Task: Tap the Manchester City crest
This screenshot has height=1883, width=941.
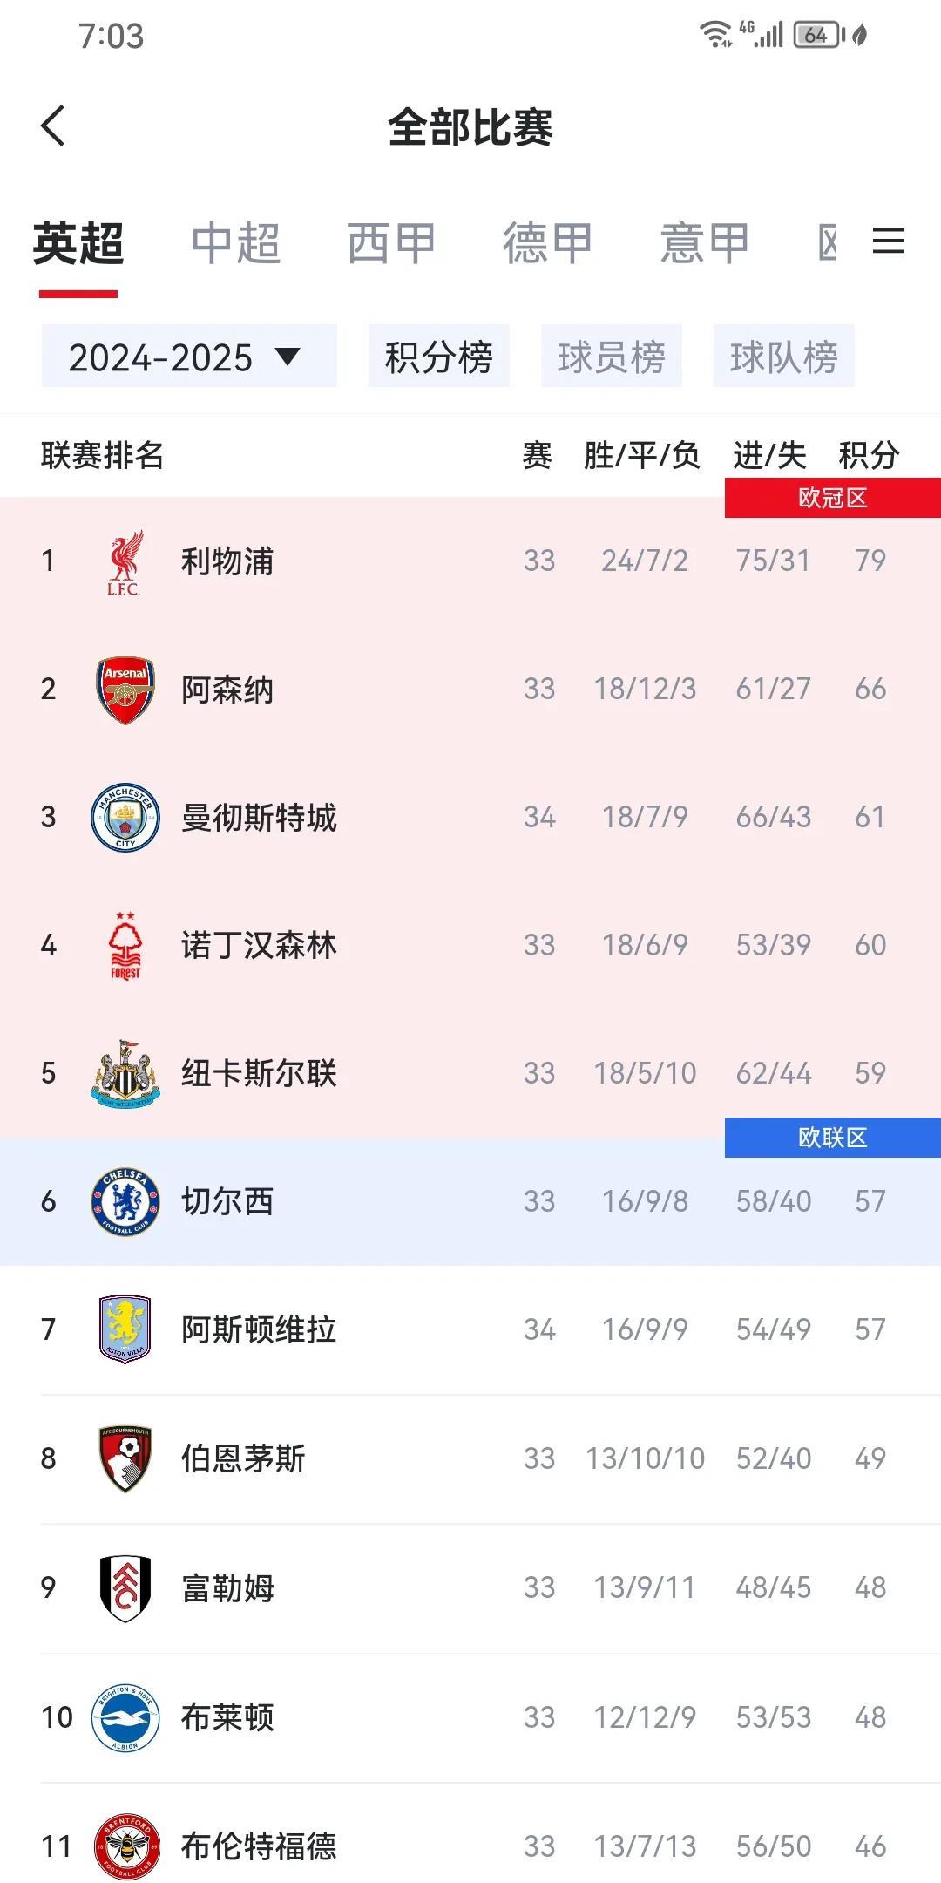Action: 125,818
